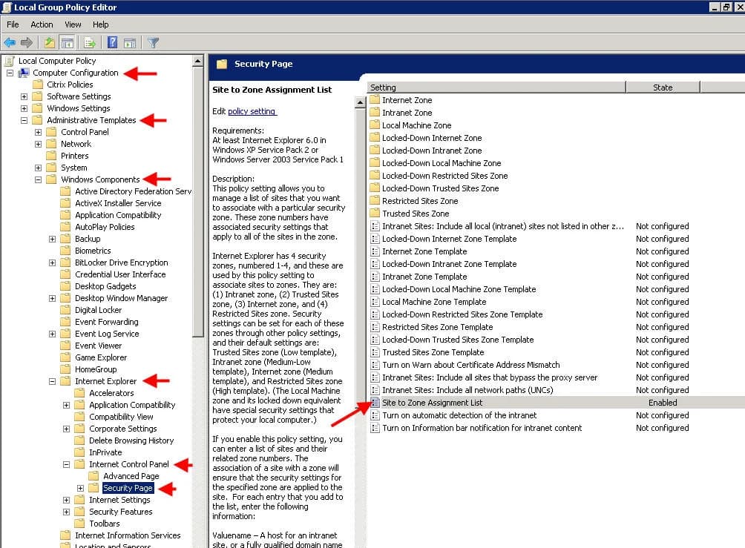Image resolution: width=745 pixels, height=548 pixels.
Task: Click the Forward arrow toolbar icon
Action: [x=27, y=43]
